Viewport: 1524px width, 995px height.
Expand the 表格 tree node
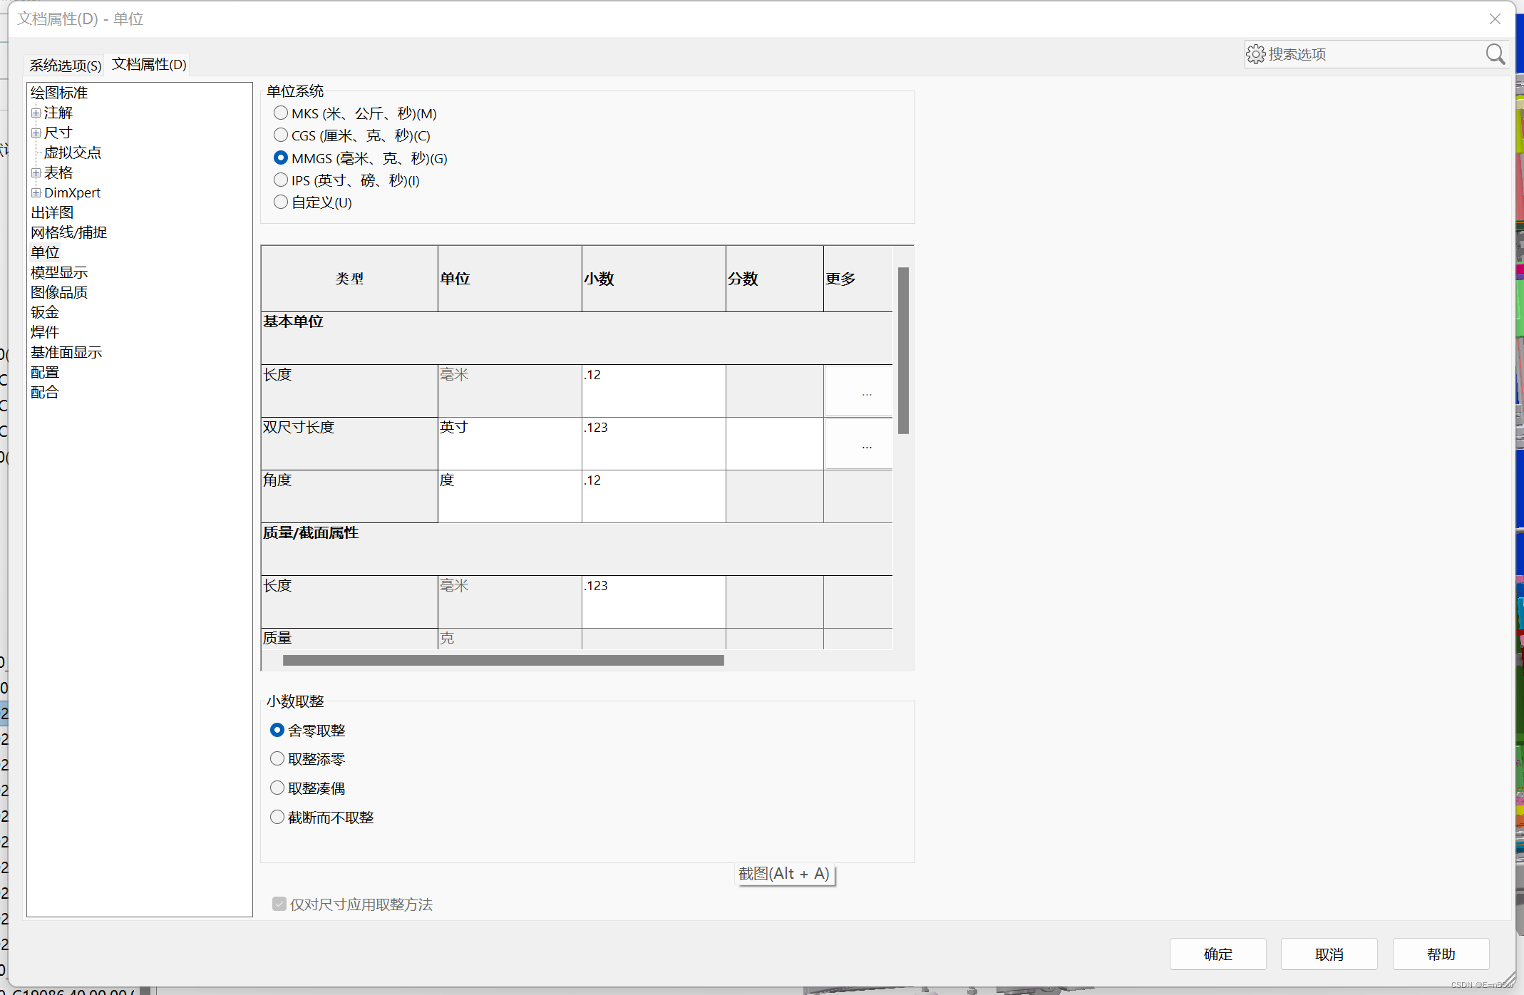click(36, 172)
